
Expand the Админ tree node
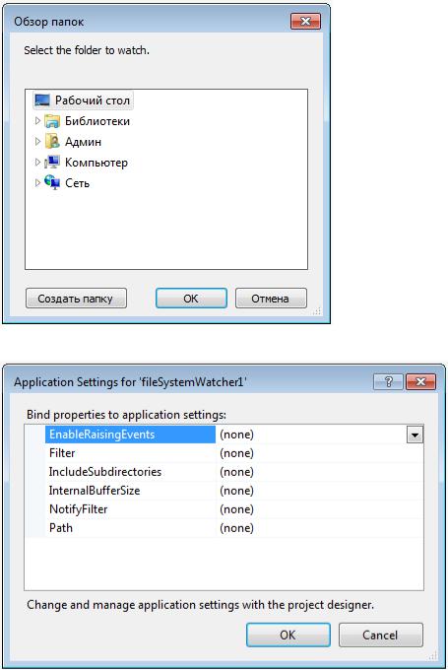[37, 142]
